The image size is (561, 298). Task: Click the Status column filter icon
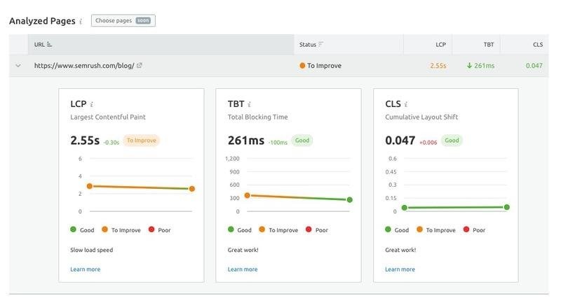click(x=320, y=44)
